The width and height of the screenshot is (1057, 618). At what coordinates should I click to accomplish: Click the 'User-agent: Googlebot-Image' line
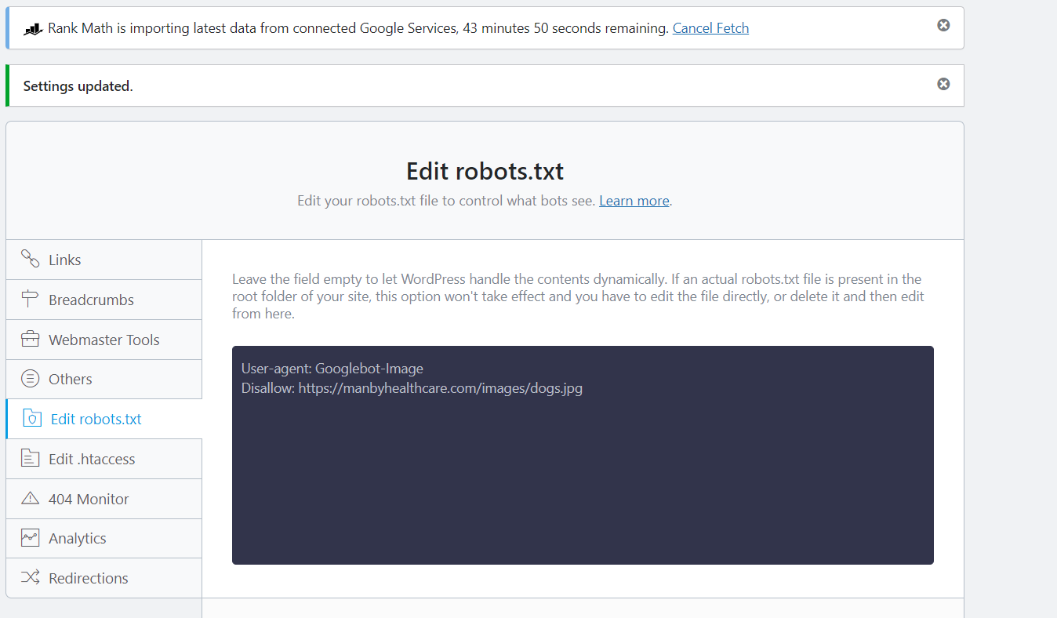[x=332, y=369]
